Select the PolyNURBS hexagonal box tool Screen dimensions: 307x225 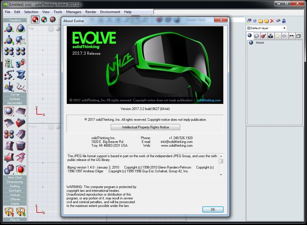coord(21,146)
